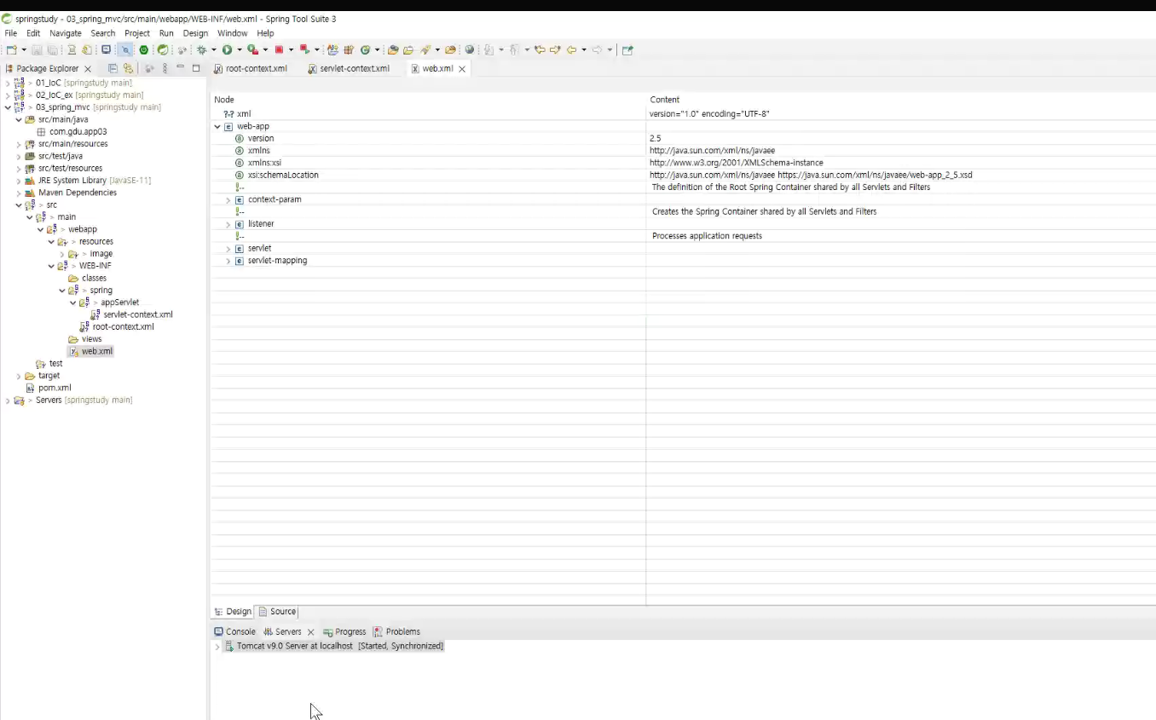Select servlet-context.xml in the tree
Screen dimensions: 1156x720
click(x=138, y=314)
